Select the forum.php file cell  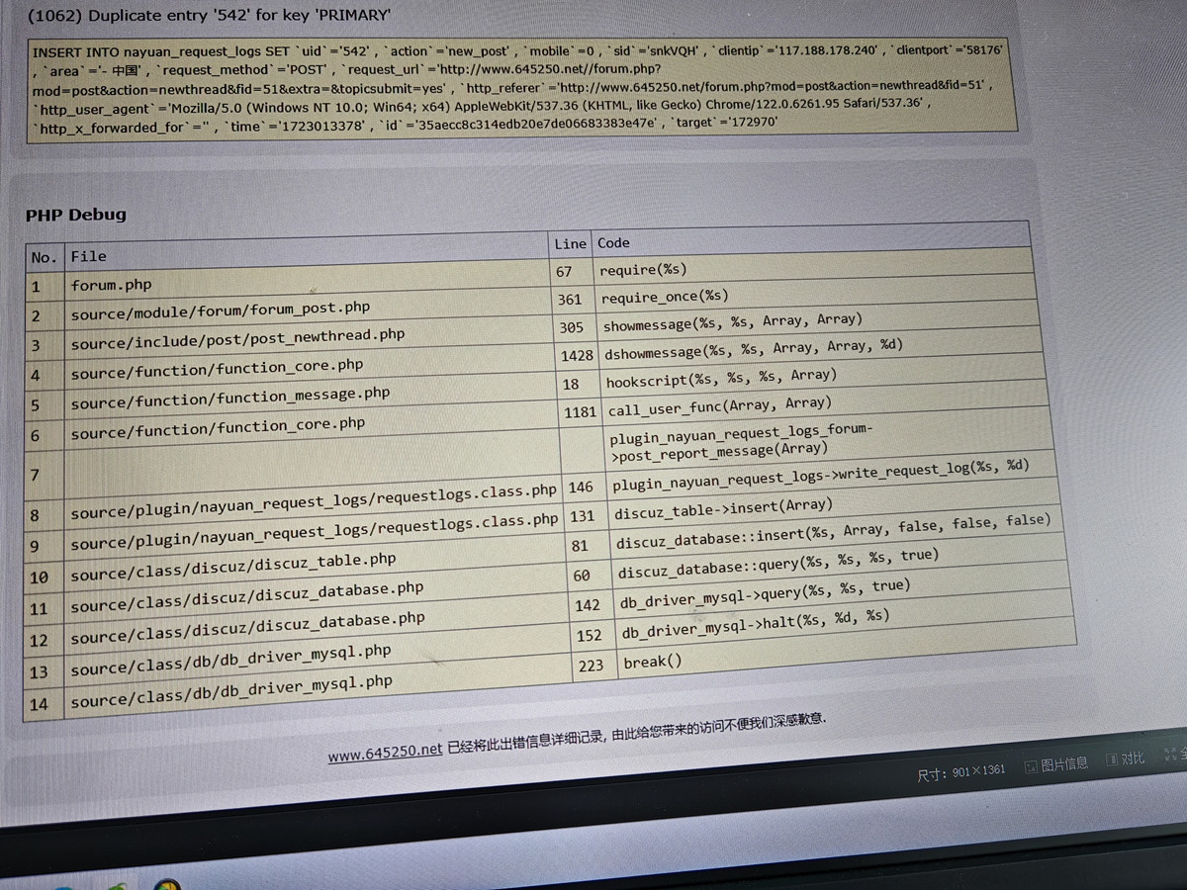pyautogui.click(x=309, y=281)
